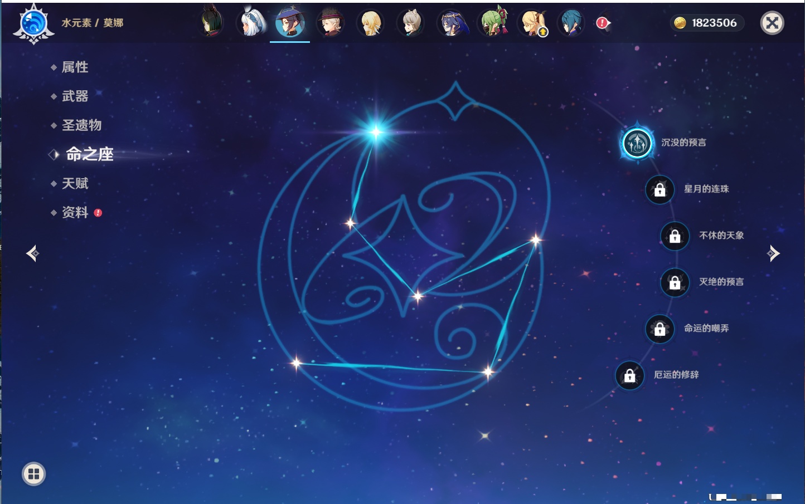805x504 pixels.
Task: Select the teal-haired character avatar
Action: tap(571, 23)
